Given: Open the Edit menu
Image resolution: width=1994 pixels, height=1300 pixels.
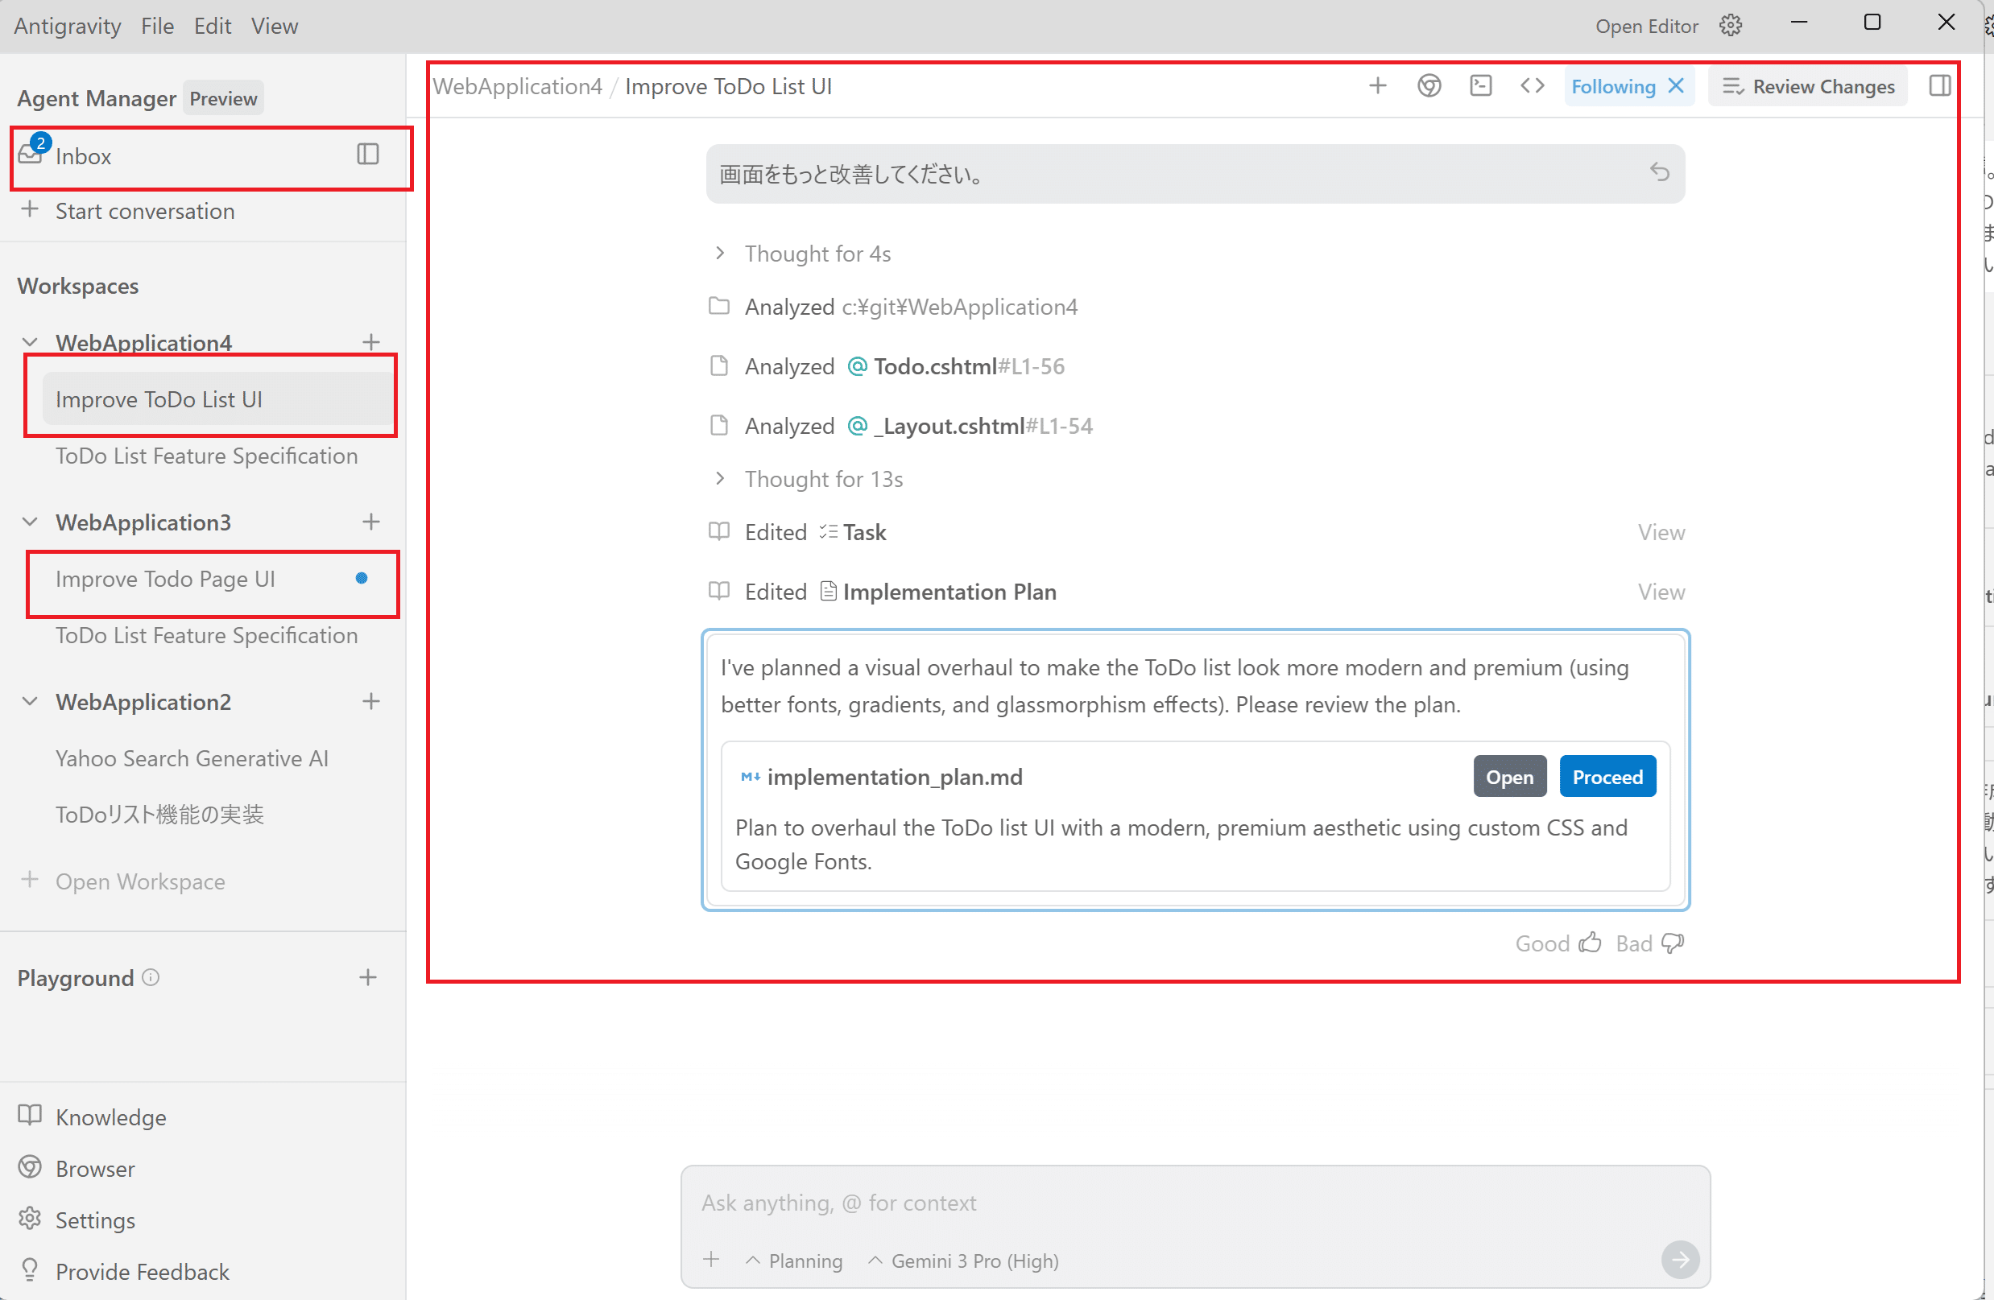Looking at the screenshot, I should (212, 26).
